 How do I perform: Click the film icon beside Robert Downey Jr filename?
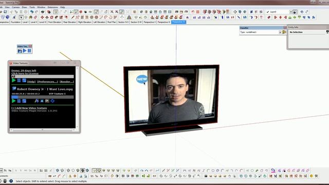point(14,89)
